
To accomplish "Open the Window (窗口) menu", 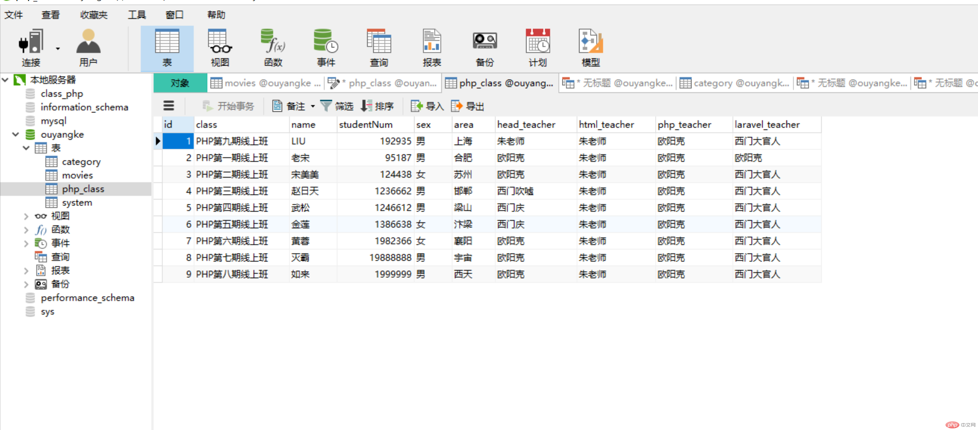I will (x=175, y=15).
